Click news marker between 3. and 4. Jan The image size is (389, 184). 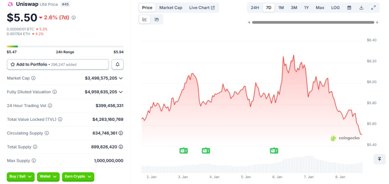click(206, 151)
